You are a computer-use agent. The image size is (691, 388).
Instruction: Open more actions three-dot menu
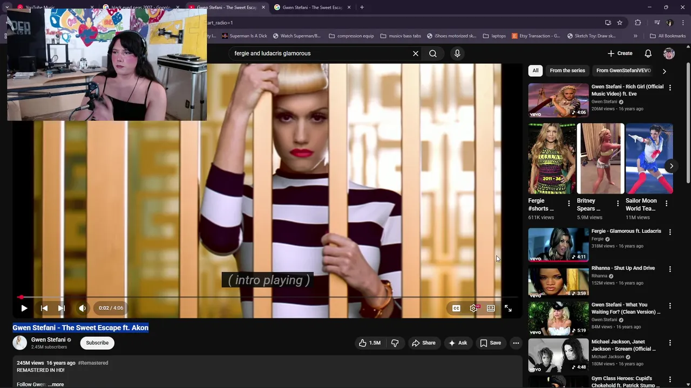516,343
